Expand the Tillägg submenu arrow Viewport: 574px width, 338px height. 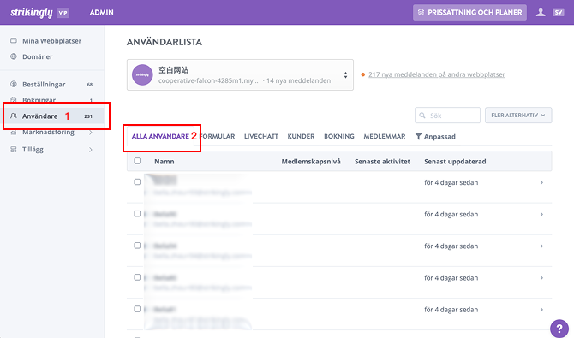point(91,150)
